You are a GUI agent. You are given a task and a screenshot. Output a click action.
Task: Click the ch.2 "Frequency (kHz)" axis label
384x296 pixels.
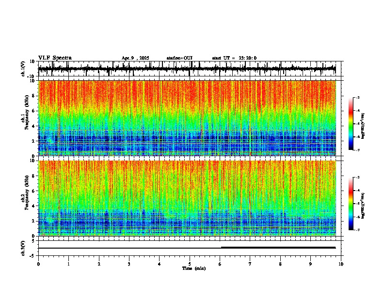[27, 192]
